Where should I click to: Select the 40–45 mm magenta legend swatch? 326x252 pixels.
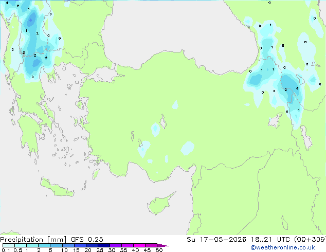[x=139, y=245]
